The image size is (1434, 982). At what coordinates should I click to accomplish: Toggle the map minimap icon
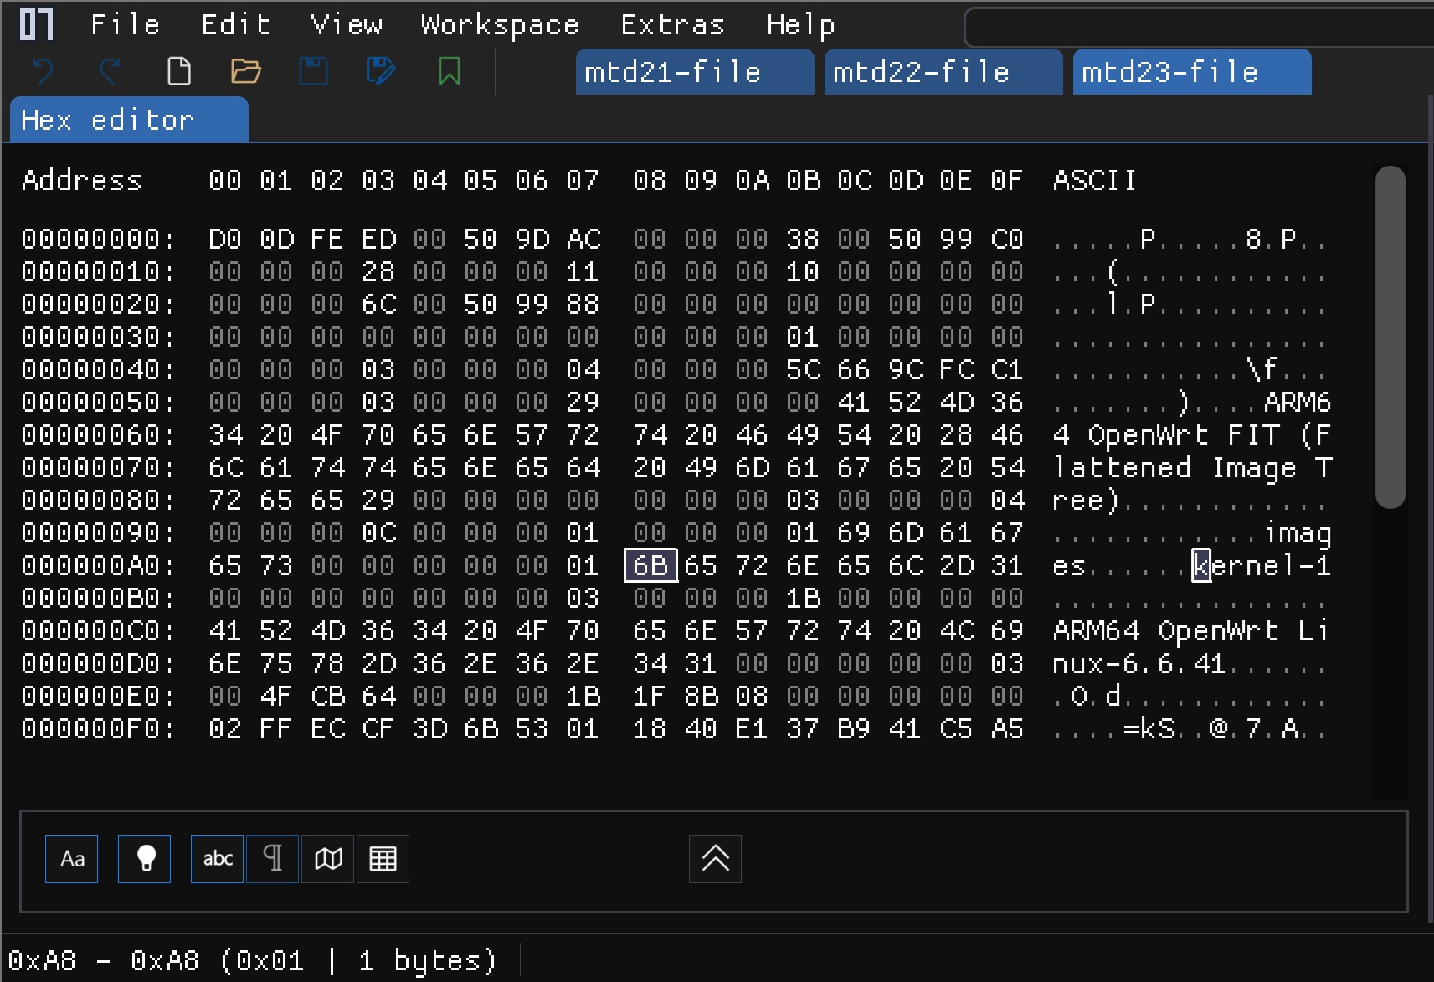click(x=328, y=859)
